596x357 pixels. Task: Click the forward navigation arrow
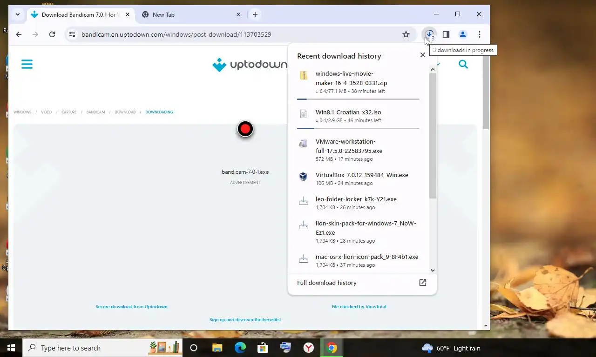35,34
